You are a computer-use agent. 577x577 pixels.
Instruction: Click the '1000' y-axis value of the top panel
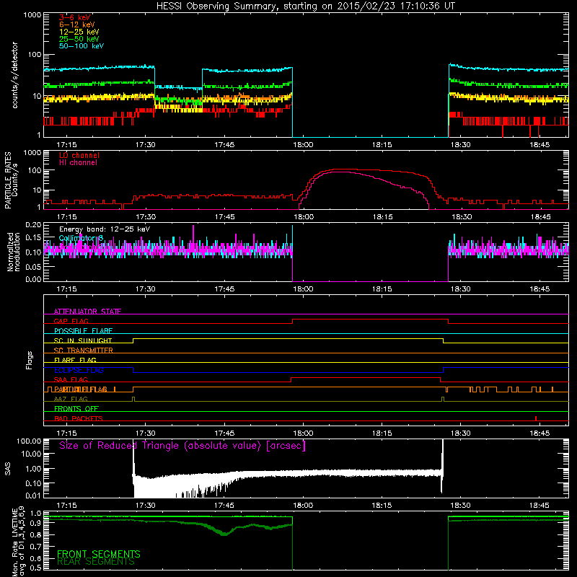(x=32, y=15)
